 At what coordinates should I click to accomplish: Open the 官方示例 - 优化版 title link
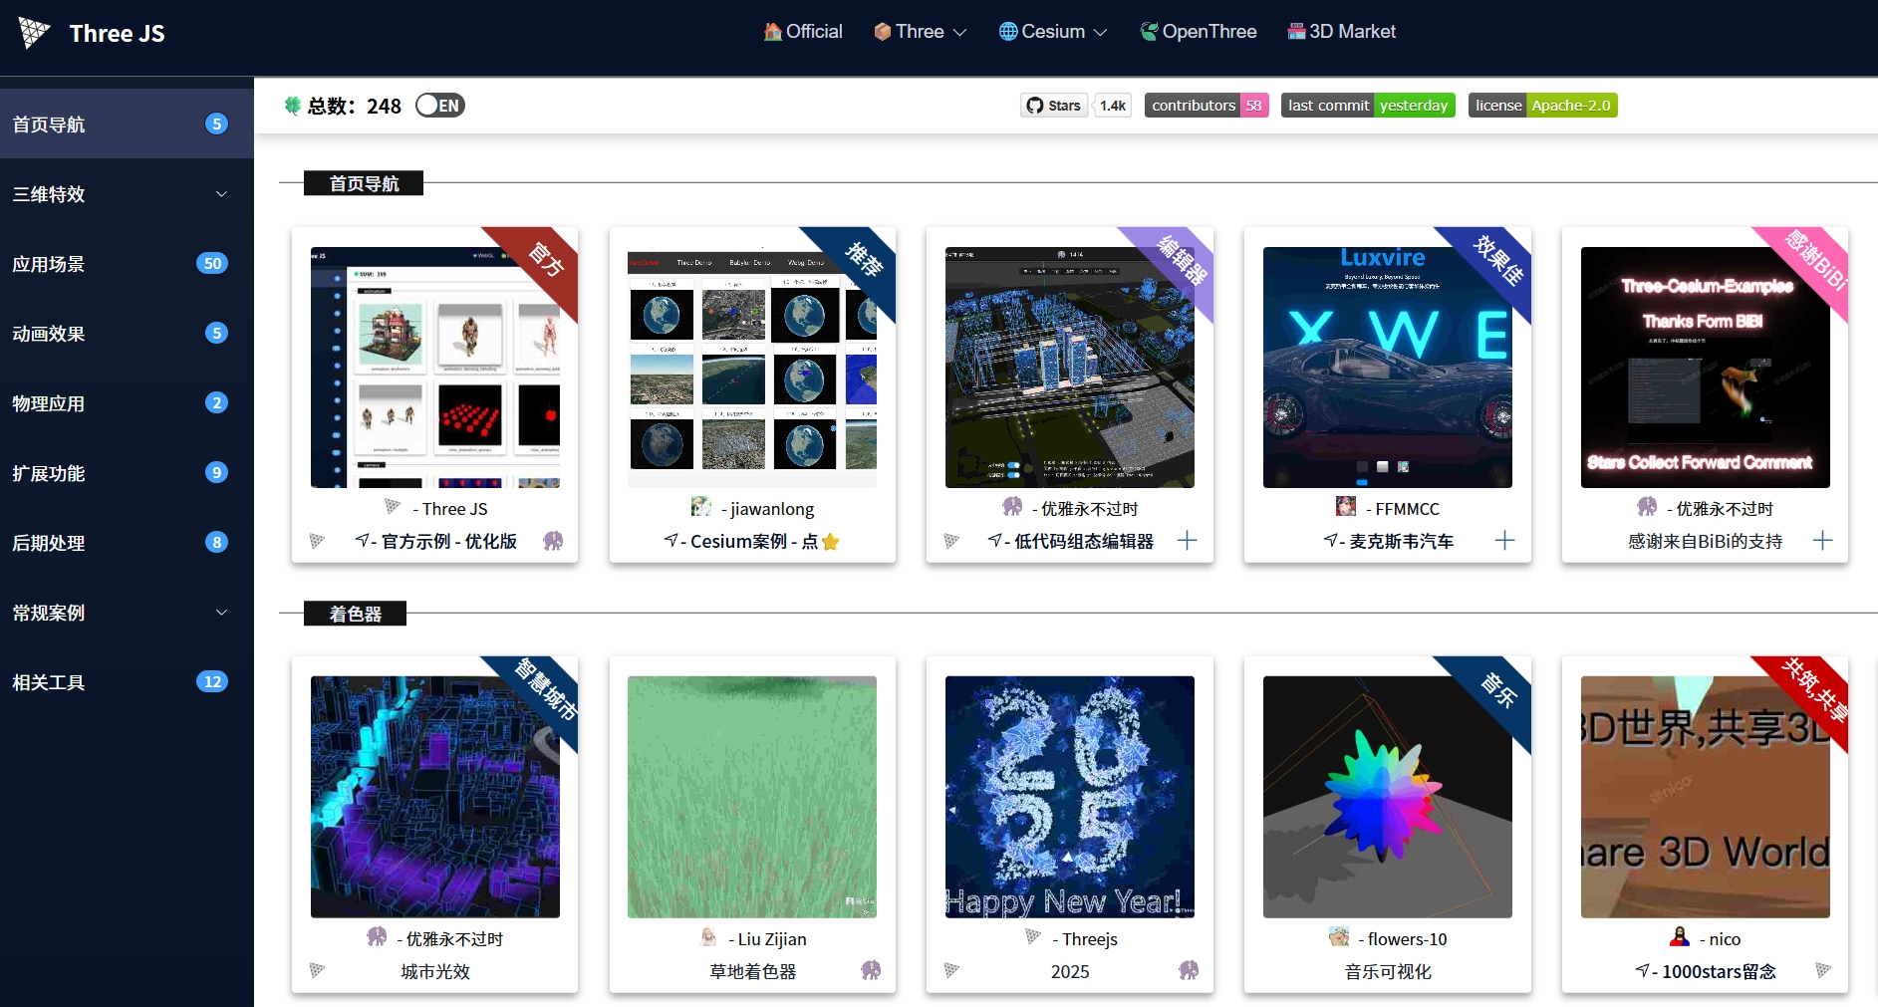tap(435, 542)
